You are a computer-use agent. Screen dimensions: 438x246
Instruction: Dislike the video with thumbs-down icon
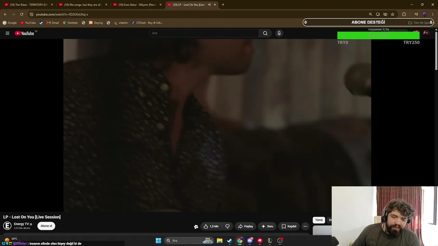pos(227,226)
